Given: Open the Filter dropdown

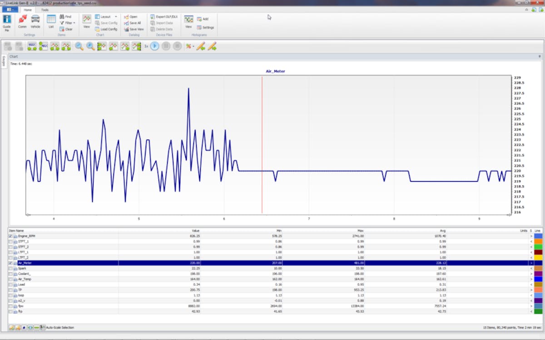Looking at the screenshot, I should point(70,23).
